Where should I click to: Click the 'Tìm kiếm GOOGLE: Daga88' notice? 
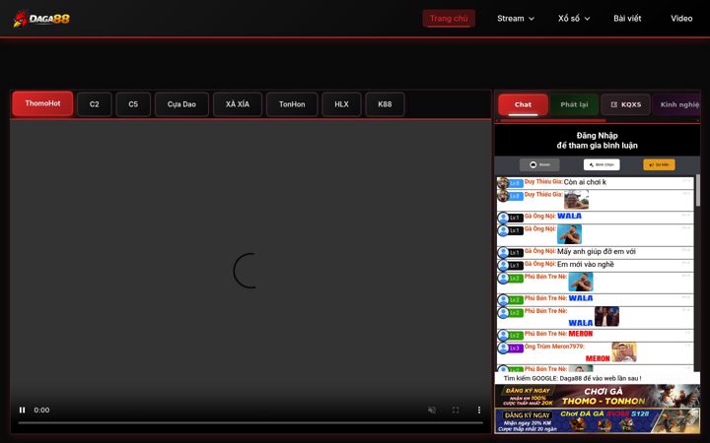pyautogui.click(x=572, y=378)
